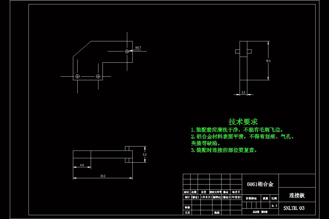Image resolution: width=329 pixels, height=219 pixels.
Task: Click the 5.5 dimension value
Action: tap(145, 155)
